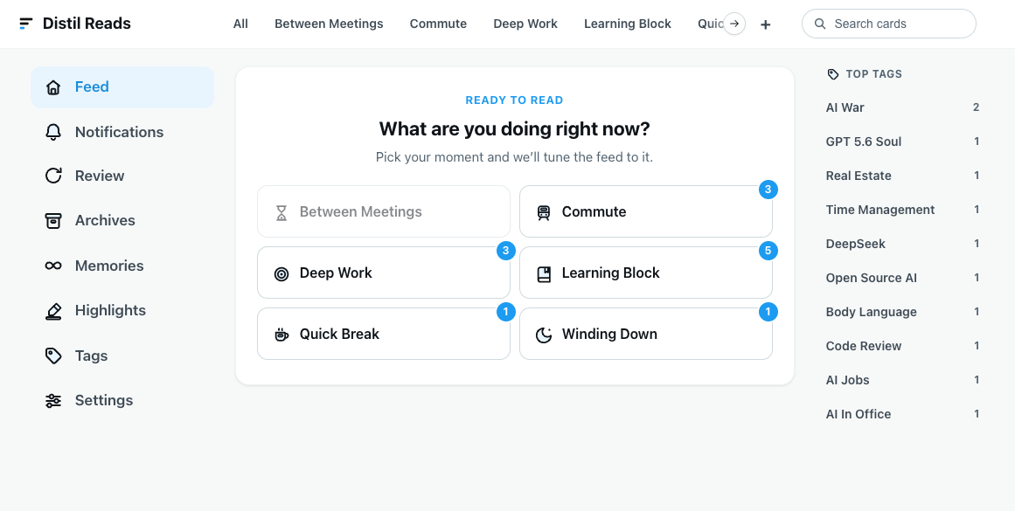Viewport: 1015px width, 511px height.
Task: Open Memories infinity icon
Action: 53,266
